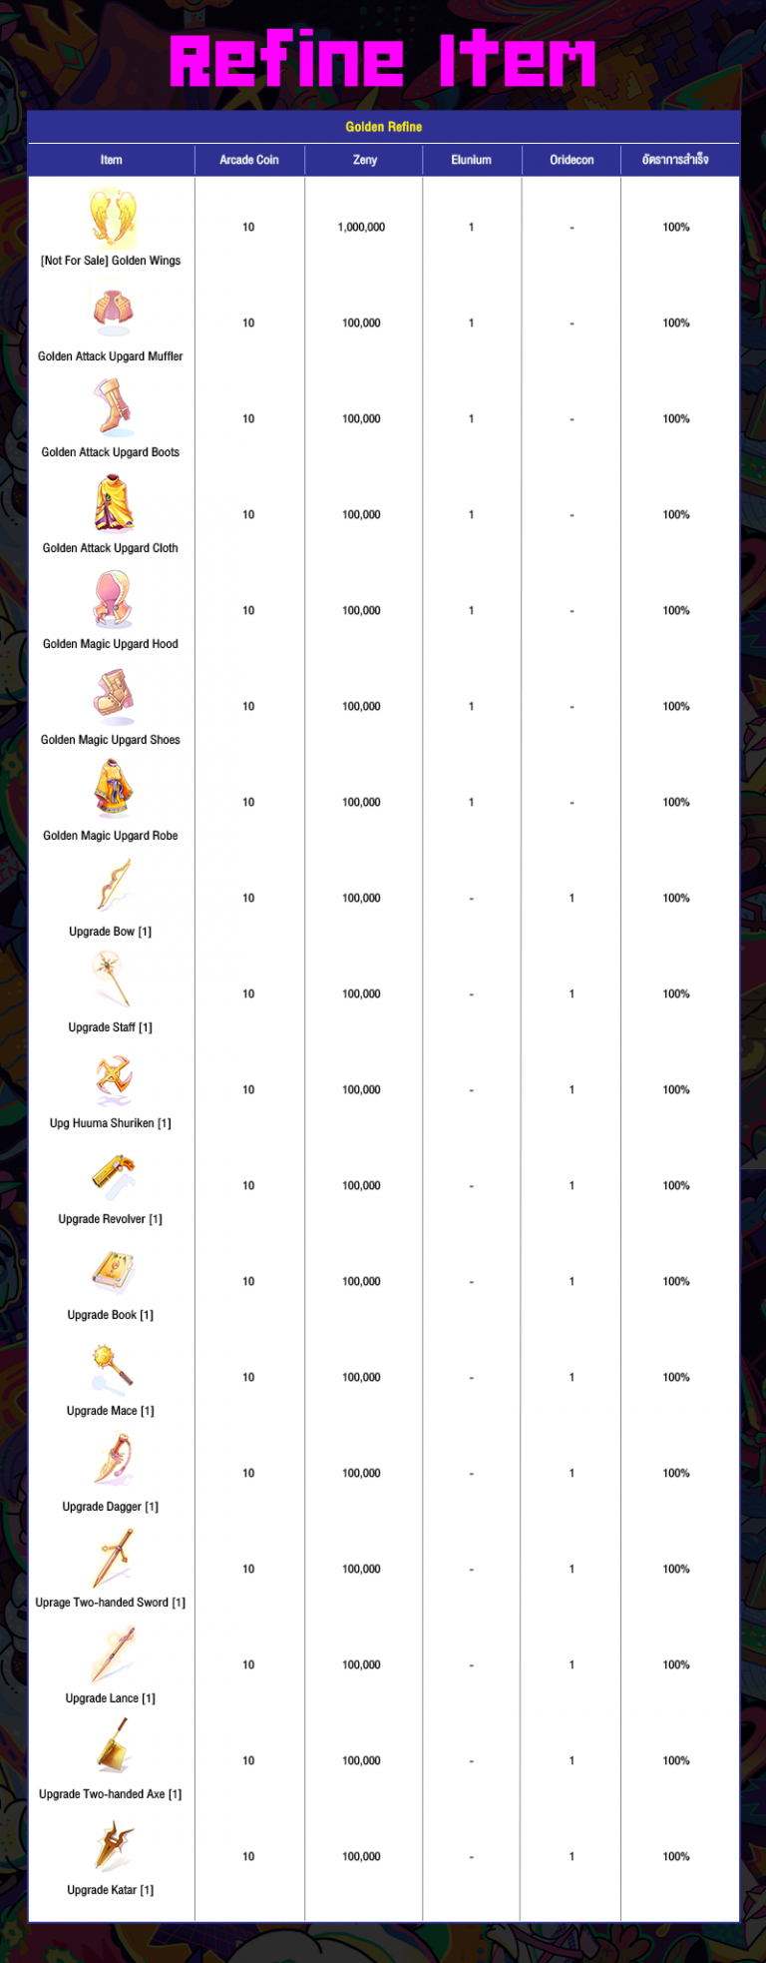Click the Upgrade Book icon
766x1963 pixels.
(x=113, y=1270)
